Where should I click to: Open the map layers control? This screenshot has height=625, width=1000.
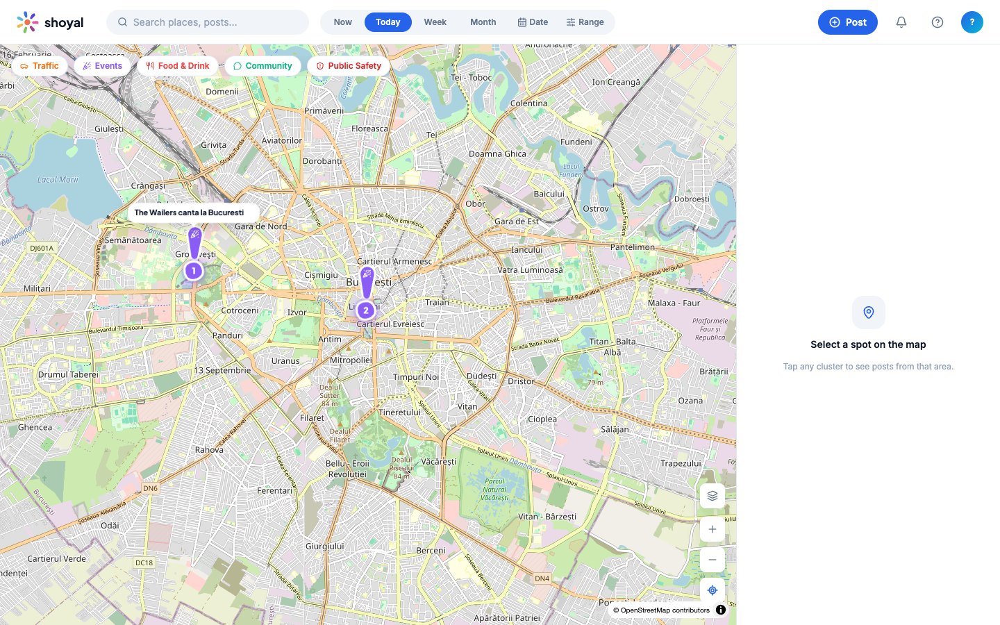[x=712, y=496]
